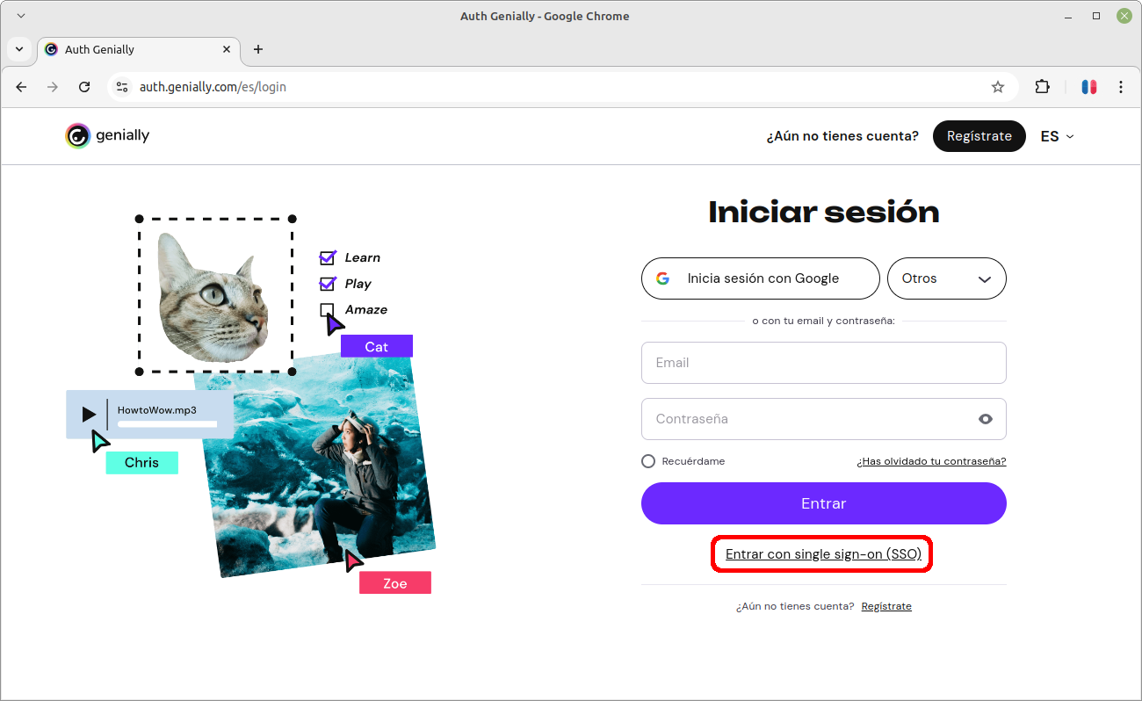
Task: Click the unchecked Amaze checkbox
Action: [327, 309]
